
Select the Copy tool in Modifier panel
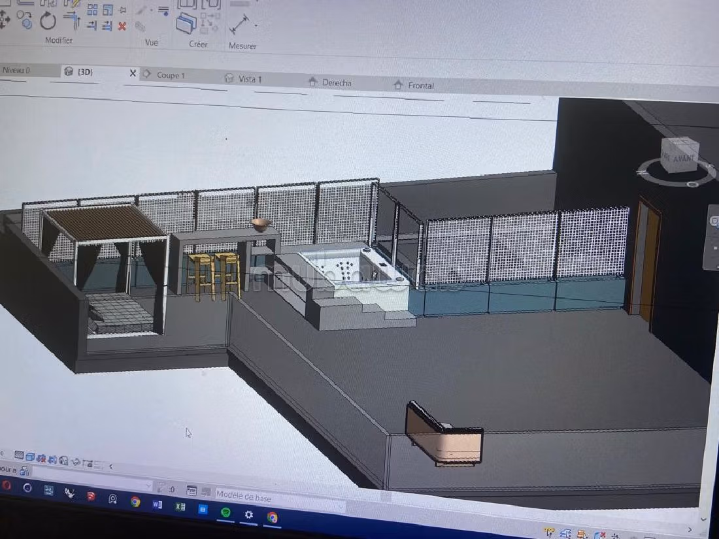coord(25,20)
